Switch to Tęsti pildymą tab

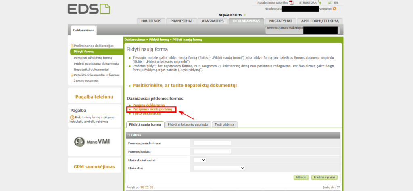[225, 124]
